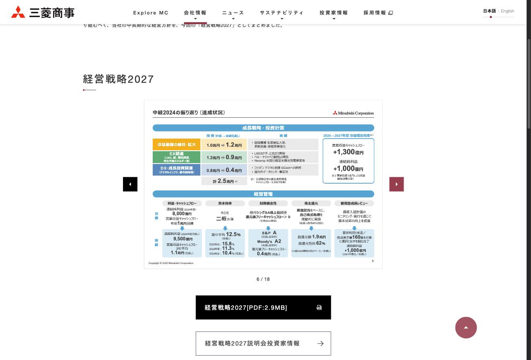This screenshot has width=531, height=360.
Task: Click the 中経2024 slide image
Action: pos(263,184)
